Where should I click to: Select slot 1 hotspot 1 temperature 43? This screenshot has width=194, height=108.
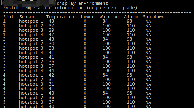[51, 21]
